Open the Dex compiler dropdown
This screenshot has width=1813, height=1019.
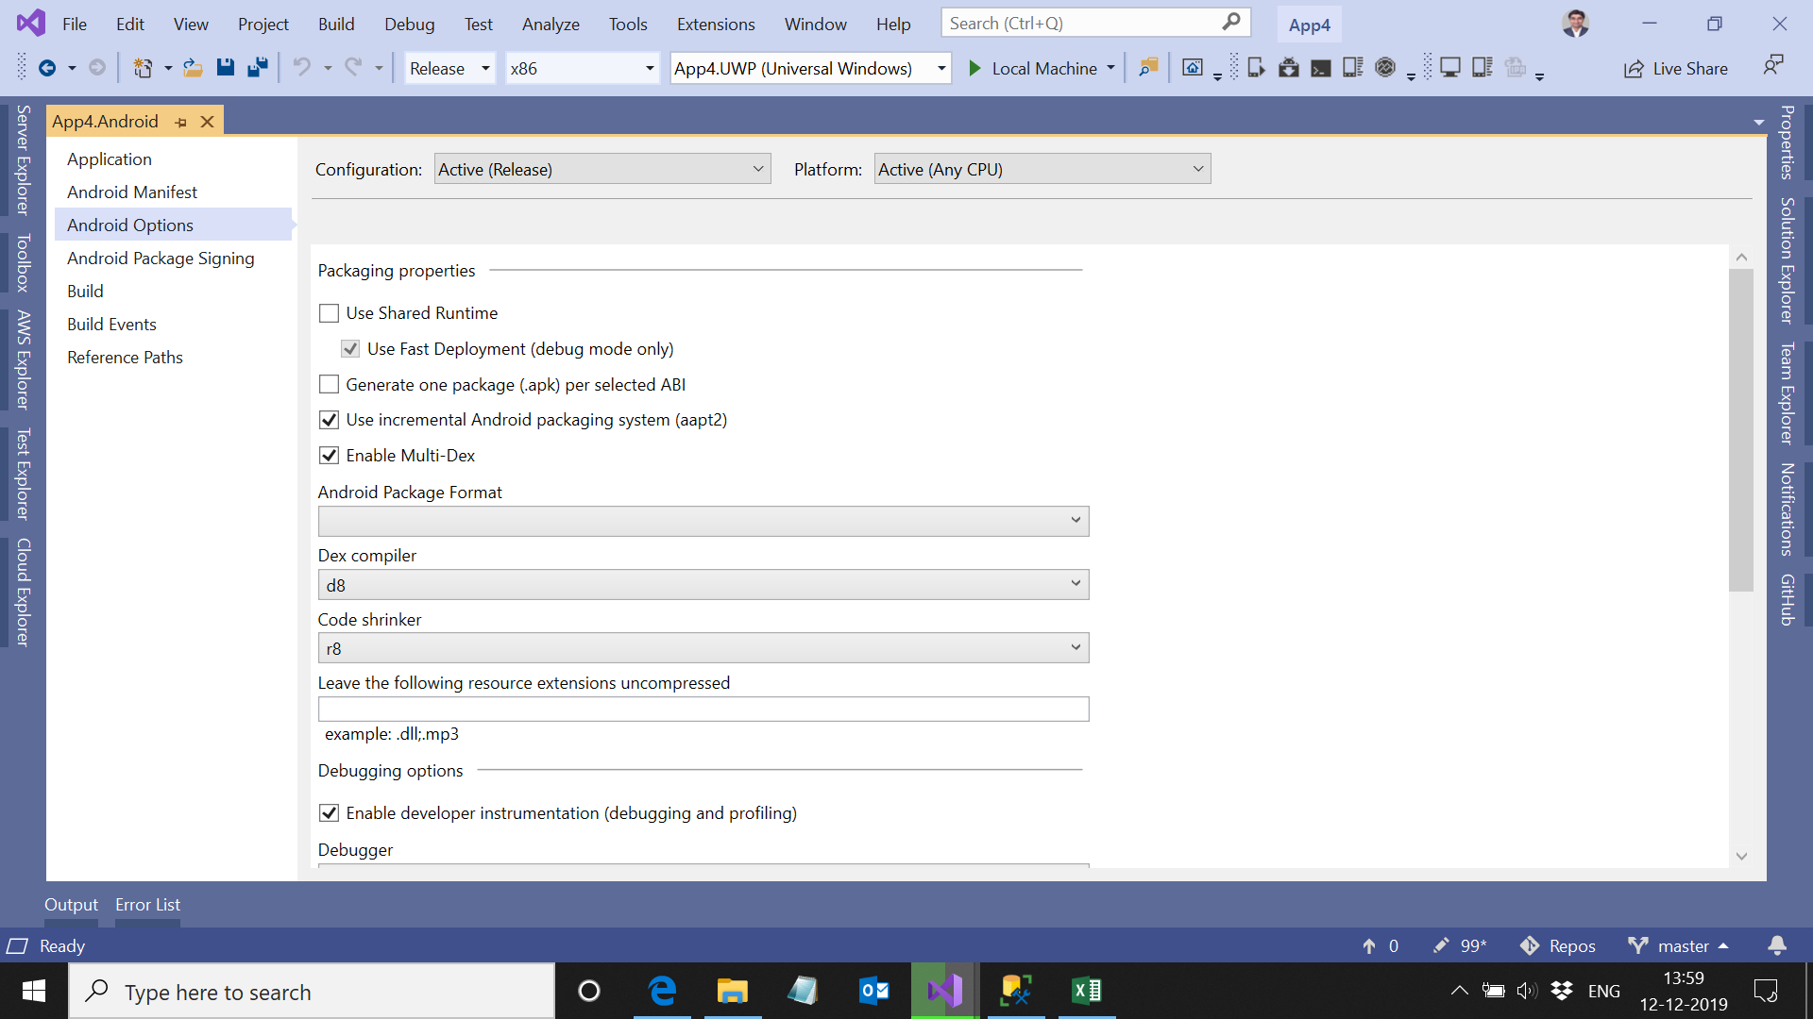click(703, 585)
